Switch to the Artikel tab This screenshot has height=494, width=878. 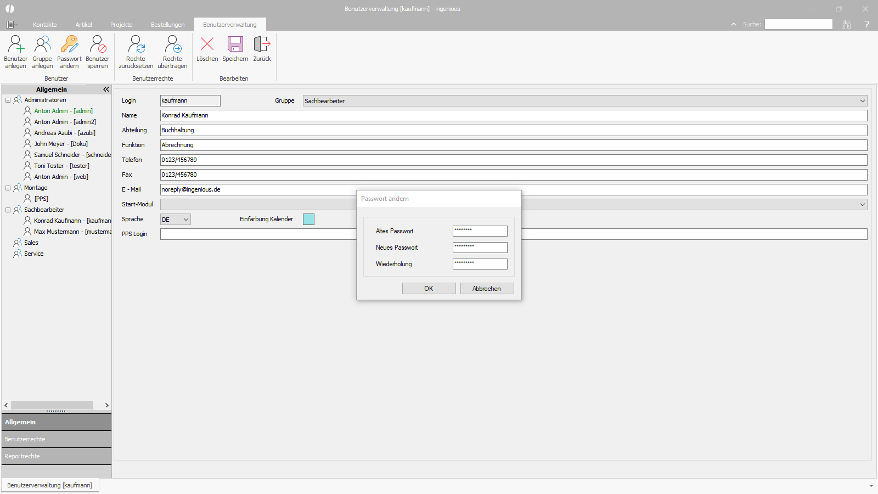[x=83, y=25]
